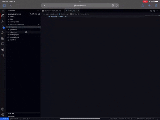
Task: Open index.html in the file tree
Action: pyautogui.click(x=23, y=32)
